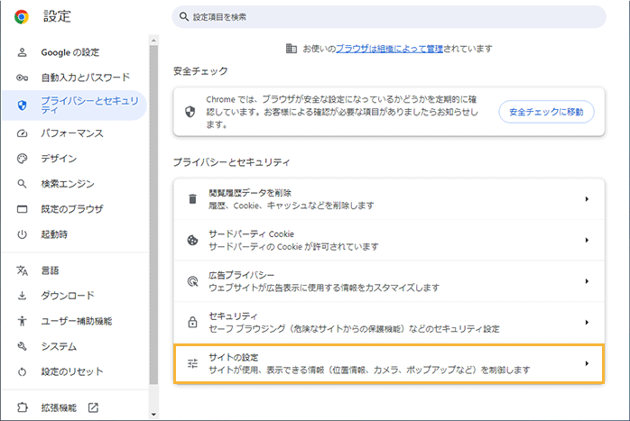Click the 設定項目を検索 search field
Viewport: 630px width, 421px height.
point(388,16)
